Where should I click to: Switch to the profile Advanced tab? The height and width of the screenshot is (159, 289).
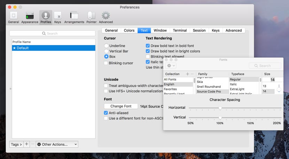tap(234, 30)
